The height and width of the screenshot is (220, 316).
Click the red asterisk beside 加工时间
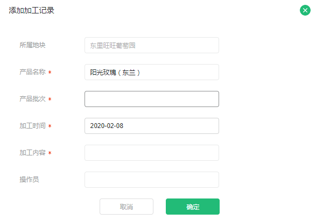[x=50, y=126]
